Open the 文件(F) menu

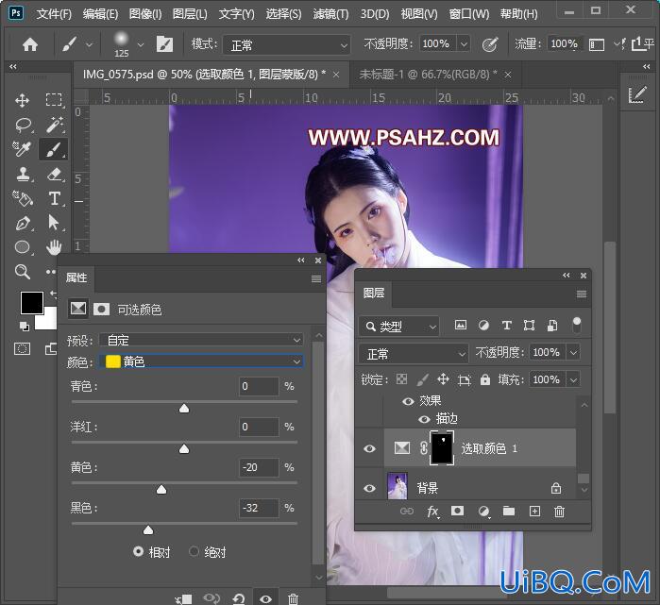pyautogui.click(x=54, y=14)
